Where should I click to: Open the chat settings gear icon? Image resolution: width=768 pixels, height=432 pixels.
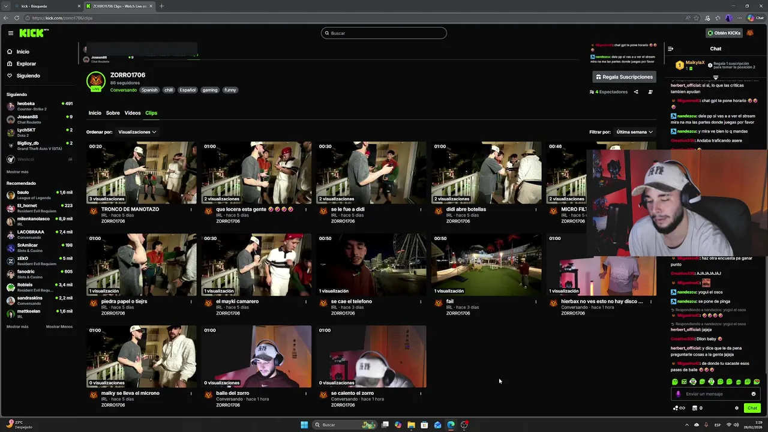(x=737, y=408)
